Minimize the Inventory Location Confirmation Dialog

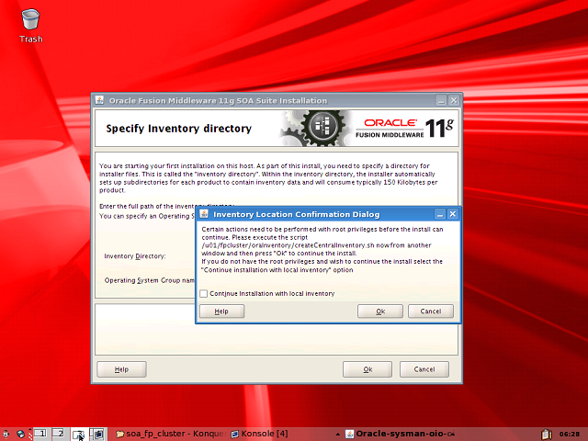pyautogui.click(x=440, y=214)
